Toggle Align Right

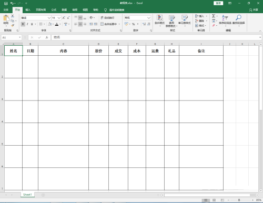[x=85, y=24]
